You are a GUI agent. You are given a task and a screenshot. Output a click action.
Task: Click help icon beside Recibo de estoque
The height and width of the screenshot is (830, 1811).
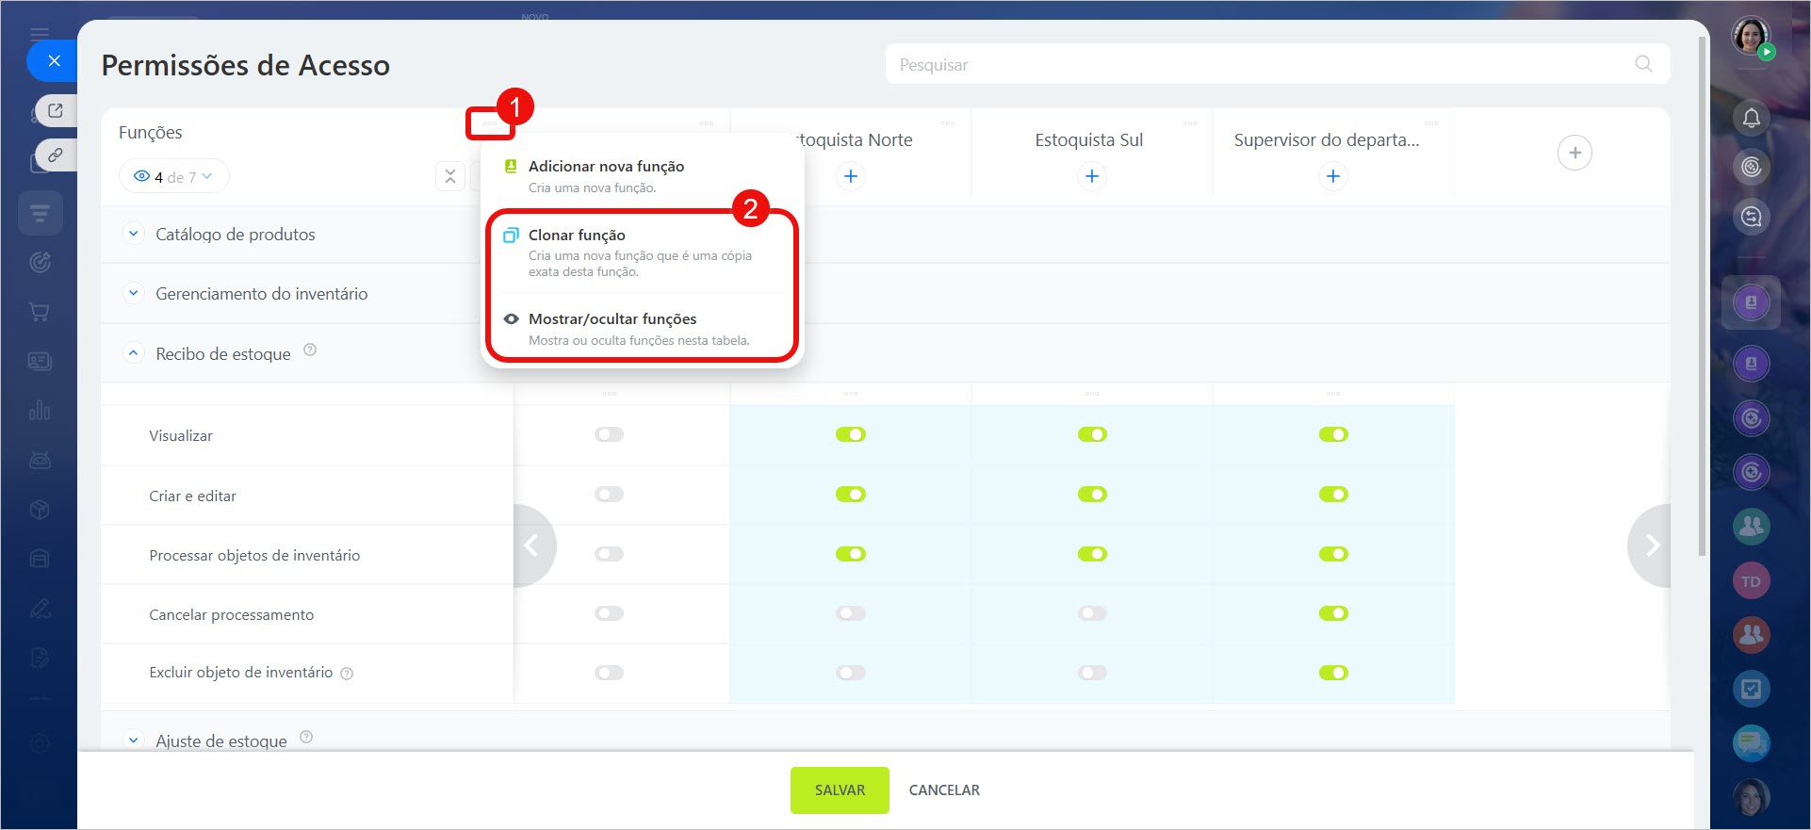(310, 350)
